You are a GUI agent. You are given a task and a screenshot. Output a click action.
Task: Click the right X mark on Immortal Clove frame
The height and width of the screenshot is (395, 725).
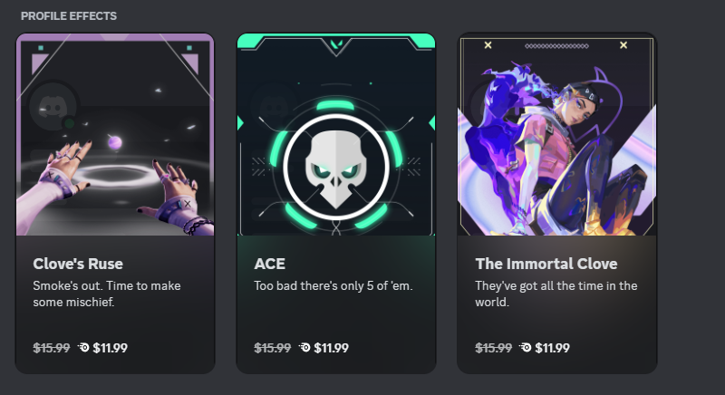(x=623, y=44)
